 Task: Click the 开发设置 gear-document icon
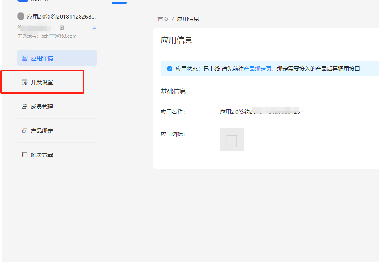click(x=24, y=82)
